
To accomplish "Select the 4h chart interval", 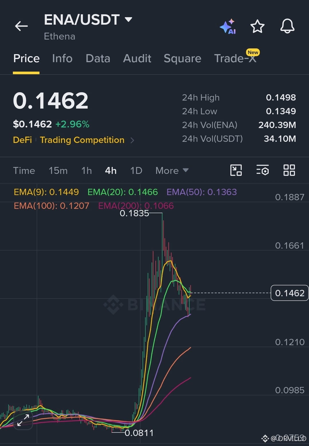I will 111,171.
